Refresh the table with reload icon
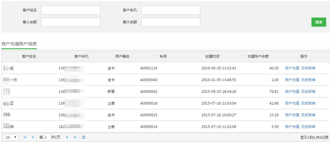 tap(84, 137)
